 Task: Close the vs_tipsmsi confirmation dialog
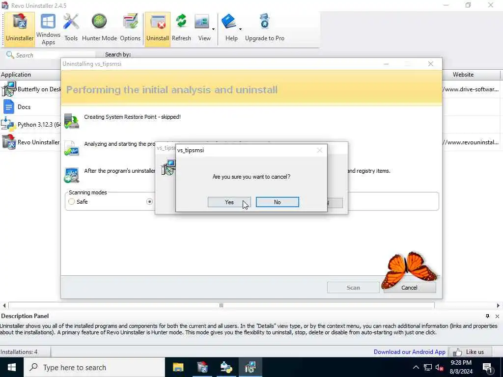[319, 150]
